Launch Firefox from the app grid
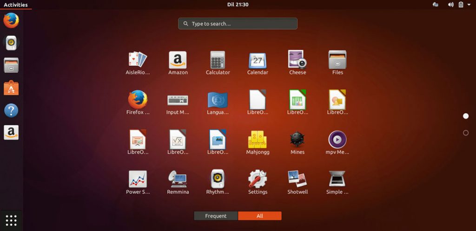This screenshot has width=476, height=231. tap(138, 99)
